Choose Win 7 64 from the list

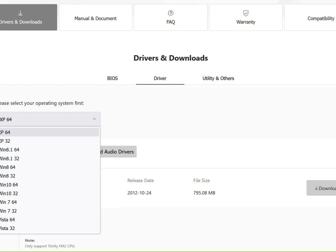click(x=49, y=202)
